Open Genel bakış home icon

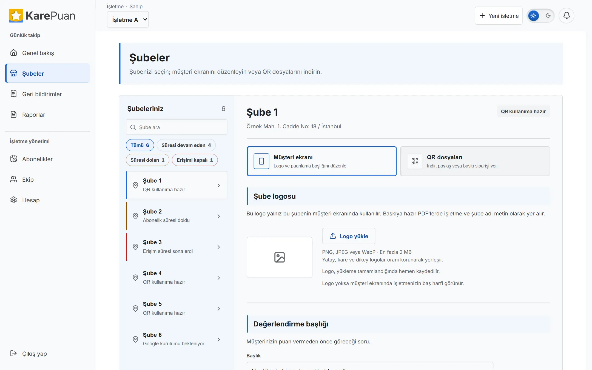coord(14,53)
